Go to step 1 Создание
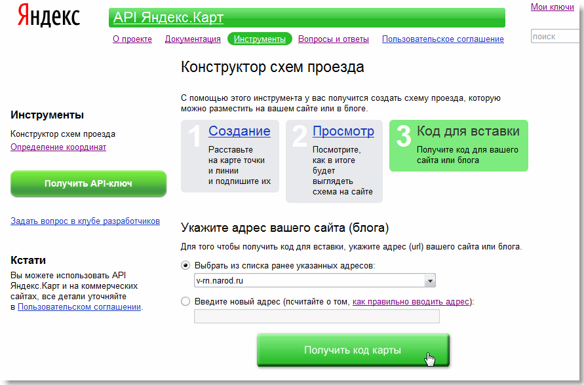The height and width of the screenshot is (385, 584). pyautogui.click(x=239, y=131)
